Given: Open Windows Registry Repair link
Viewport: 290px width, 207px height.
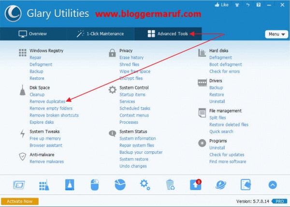Looking at the screenshot, I should point(35,58).
